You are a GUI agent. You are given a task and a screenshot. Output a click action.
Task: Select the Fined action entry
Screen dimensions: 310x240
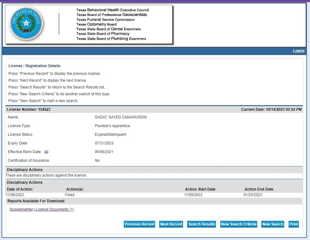[x=70, y=195]
